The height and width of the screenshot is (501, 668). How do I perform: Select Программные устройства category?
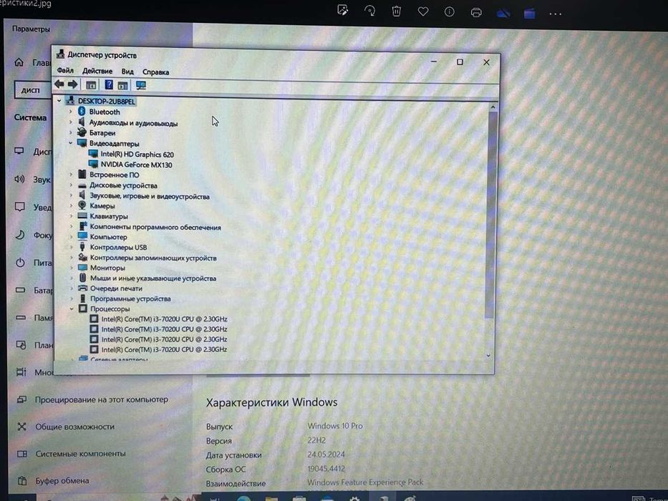[130, 298]
